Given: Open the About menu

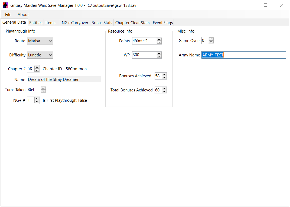Looking at the screenshot, I should tap(23, 14).
